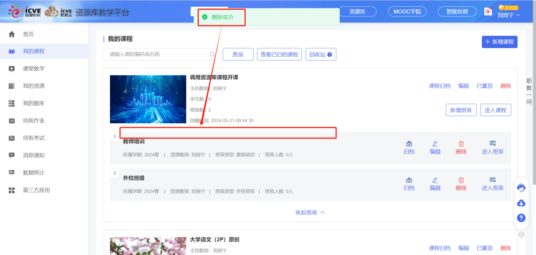Screen dimensions: 536x255
Task: Click the trash delete icon for 外校班级
Action: (461, 180)
